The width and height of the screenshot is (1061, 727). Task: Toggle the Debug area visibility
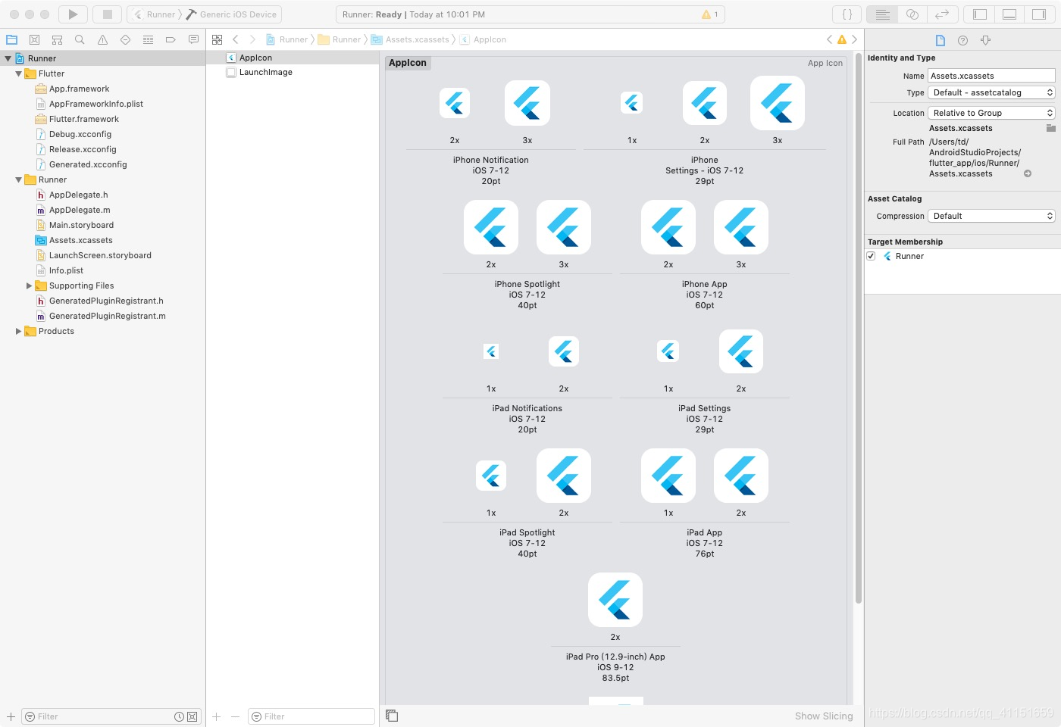(1009, 14)
